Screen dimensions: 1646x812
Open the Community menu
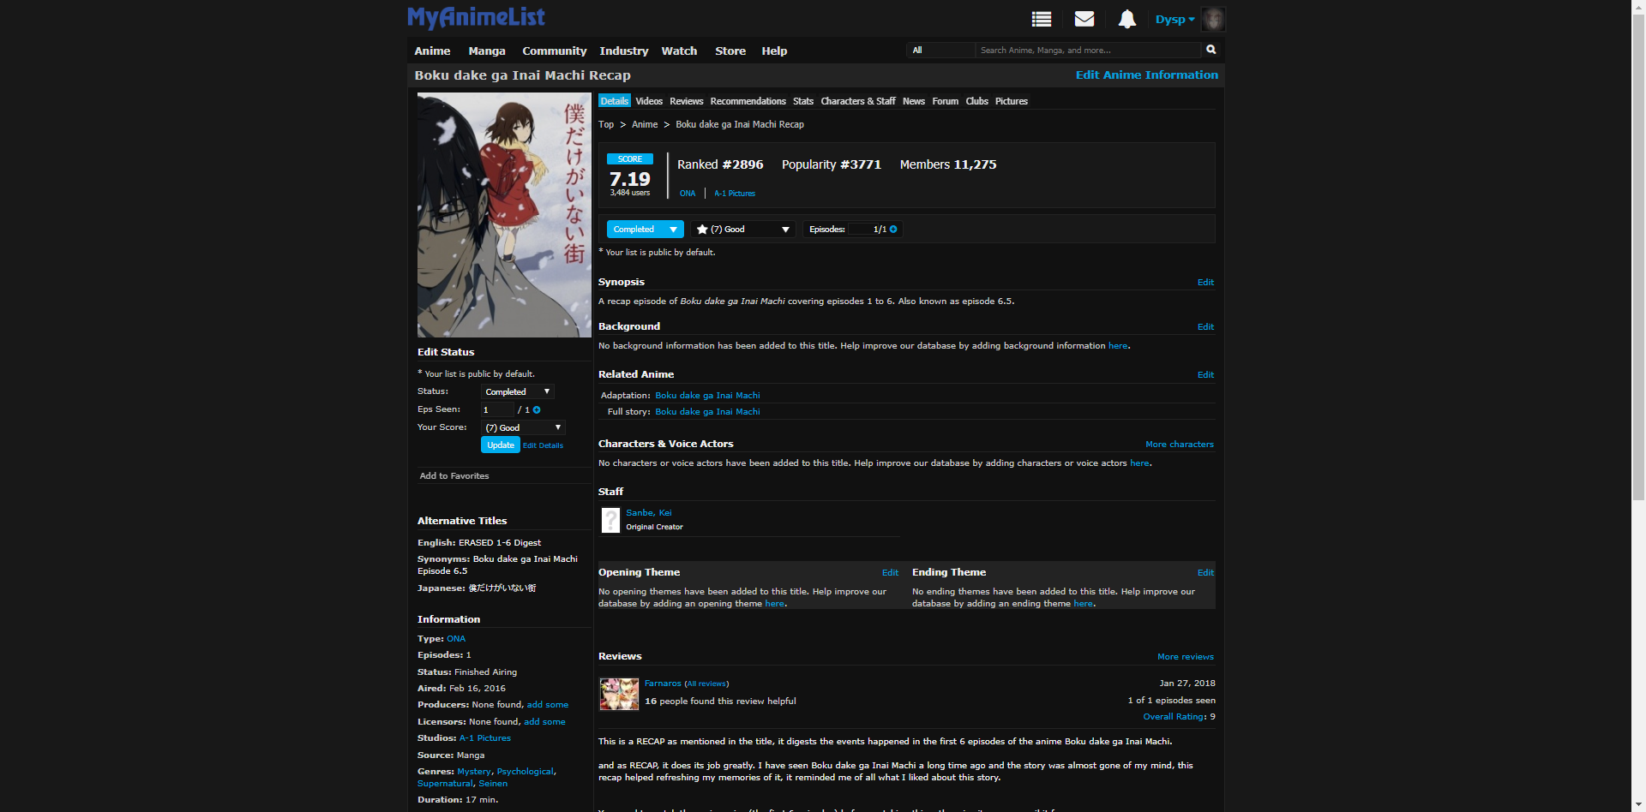(x=555, y=51)
